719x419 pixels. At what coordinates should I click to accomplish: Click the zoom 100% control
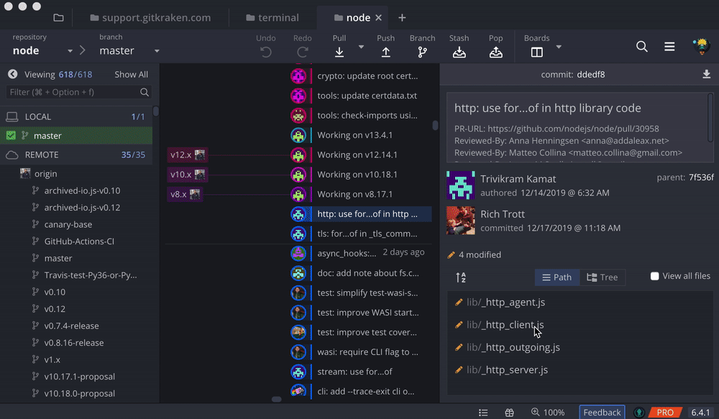548,413
